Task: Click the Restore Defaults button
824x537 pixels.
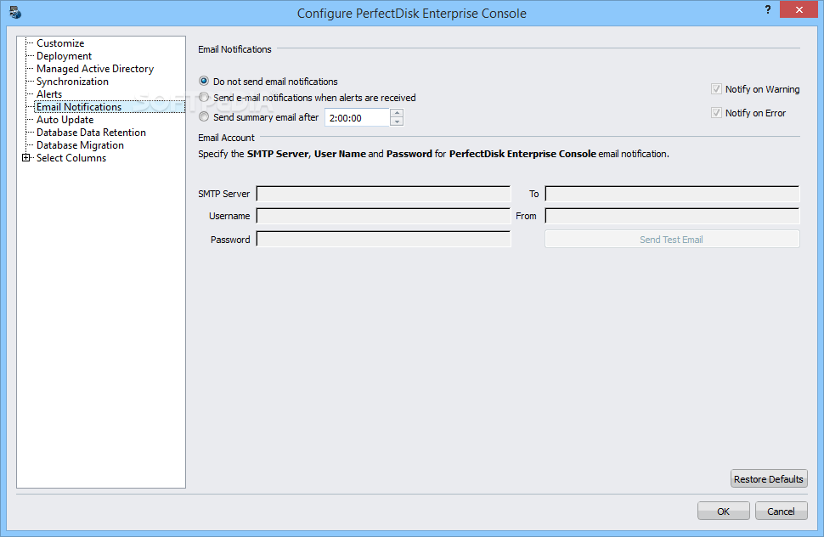Action: (x=769, y=478)
